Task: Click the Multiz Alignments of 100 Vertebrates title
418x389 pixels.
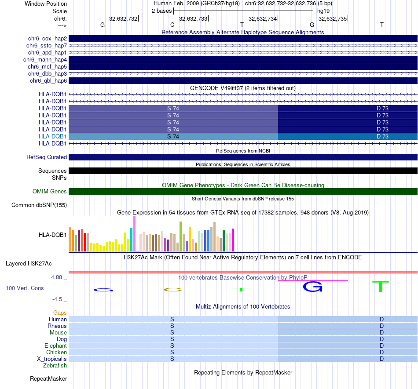Action: (243, 306)
